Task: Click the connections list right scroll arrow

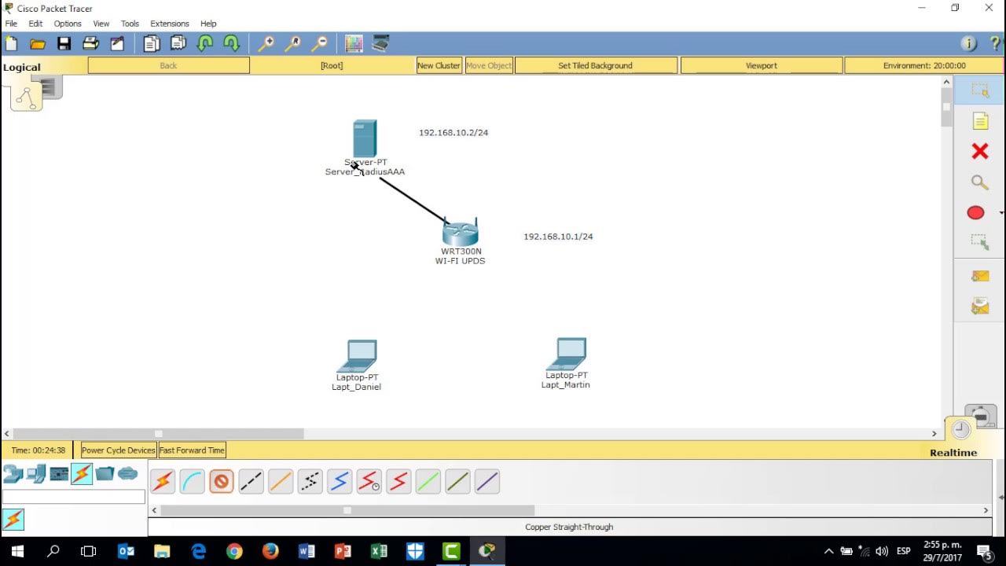Action: [986, 510]
